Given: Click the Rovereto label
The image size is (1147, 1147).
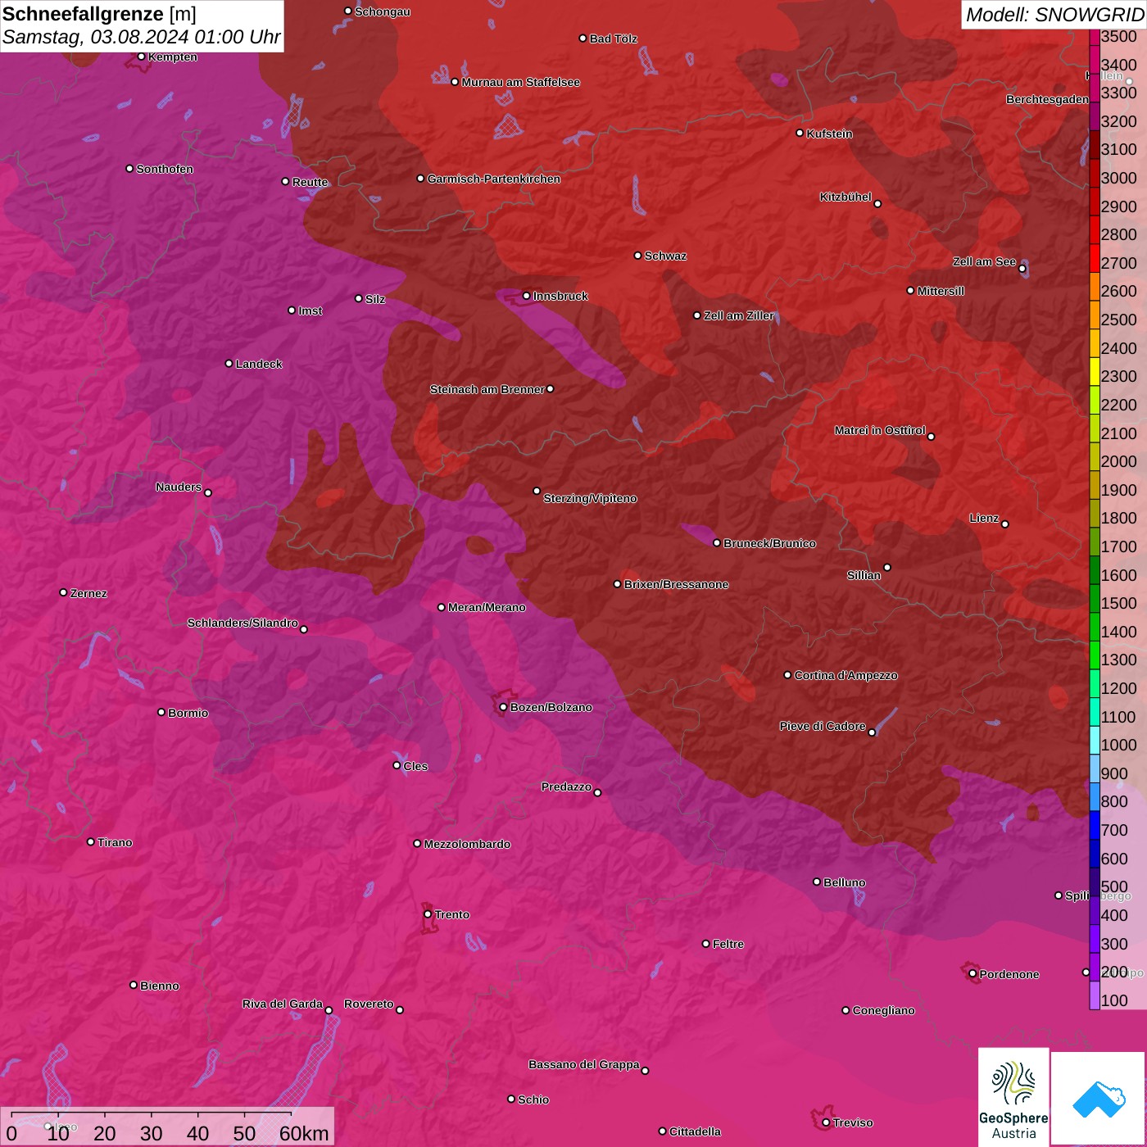Looking at the screenshot, I should pos(369,1004).
